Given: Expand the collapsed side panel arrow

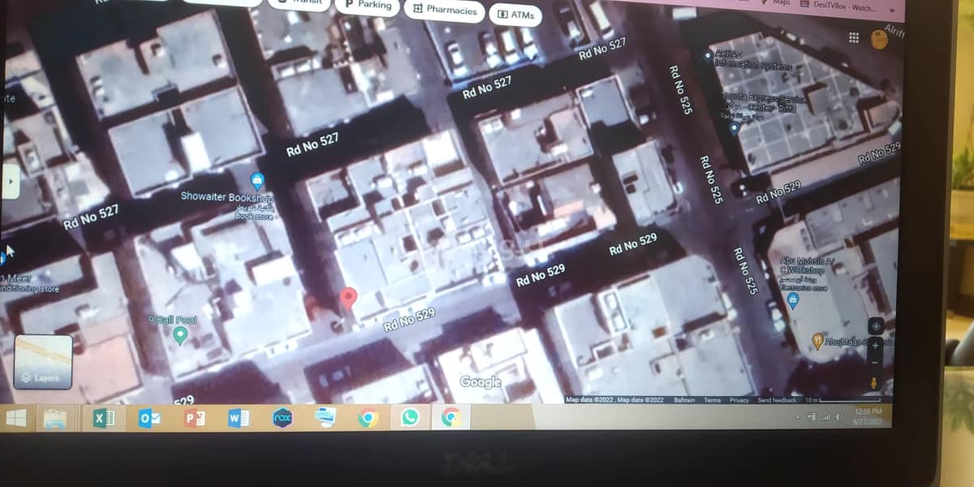Looking at the screenshot, I should click(11, 183).
